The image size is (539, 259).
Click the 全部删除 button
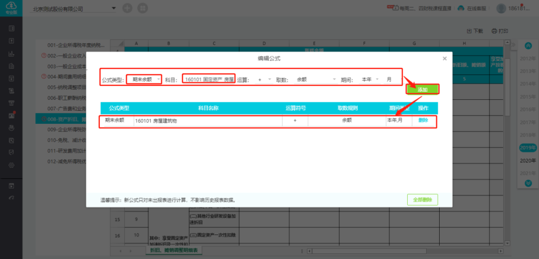pyautogui.click(x=423, y=200)
